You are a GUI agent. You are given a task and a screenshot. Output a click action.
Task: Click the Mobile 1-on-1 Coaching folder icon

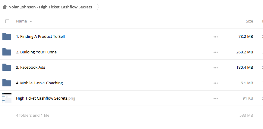pyautogui.click(x=7, y=83)
